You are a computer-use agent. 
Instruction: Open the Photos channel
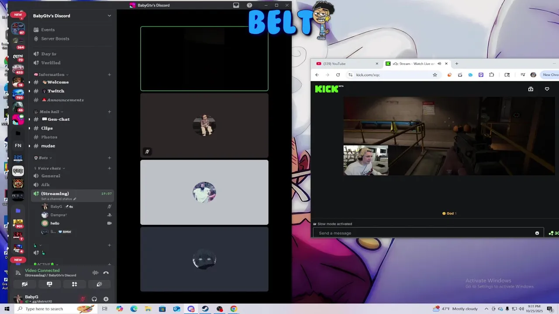49,137
